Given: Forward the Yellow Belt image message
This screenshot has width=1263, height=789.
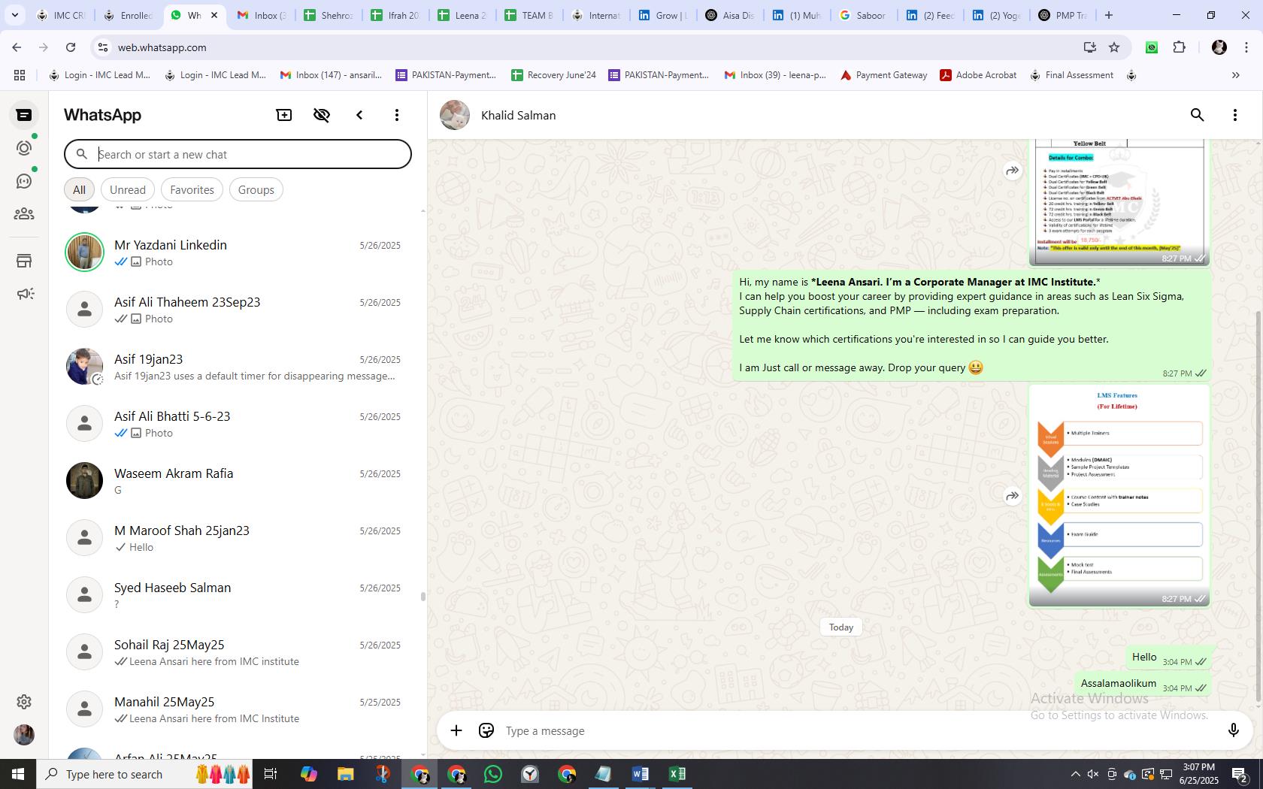Looking at the screenshot, I should pyautogui.click(x=1012, y=171).
